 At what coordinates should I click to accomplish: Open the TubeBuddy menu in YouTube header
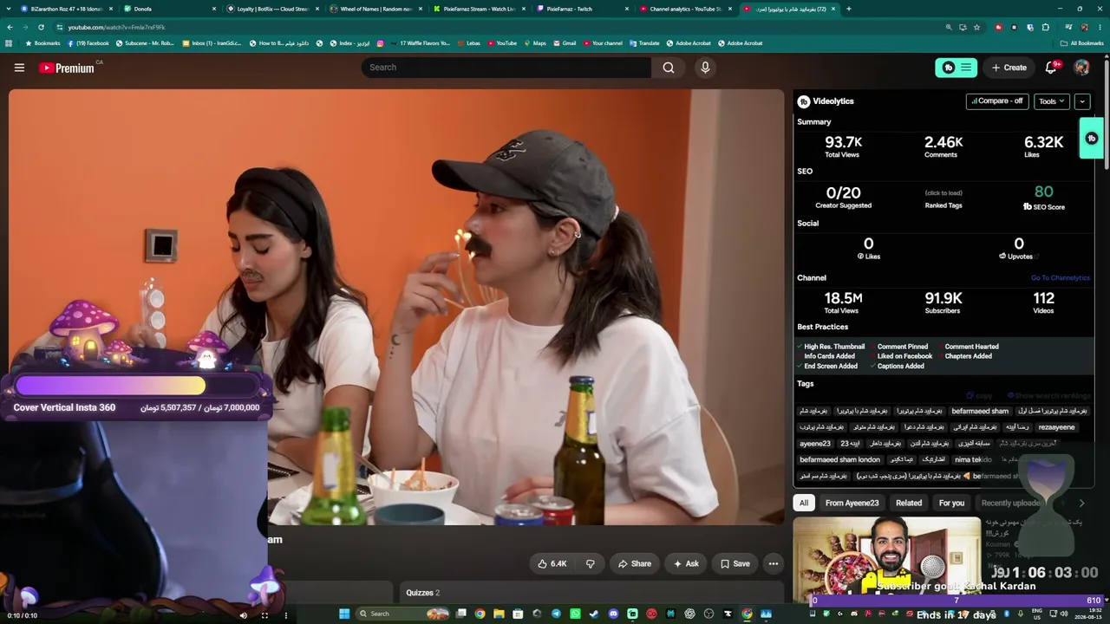(957, 68)
